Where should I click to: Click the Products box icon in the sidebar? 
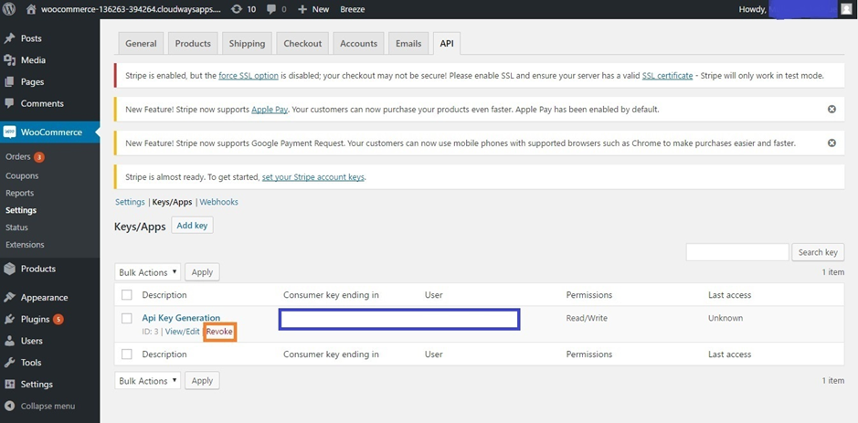click(x=9, y=269)
